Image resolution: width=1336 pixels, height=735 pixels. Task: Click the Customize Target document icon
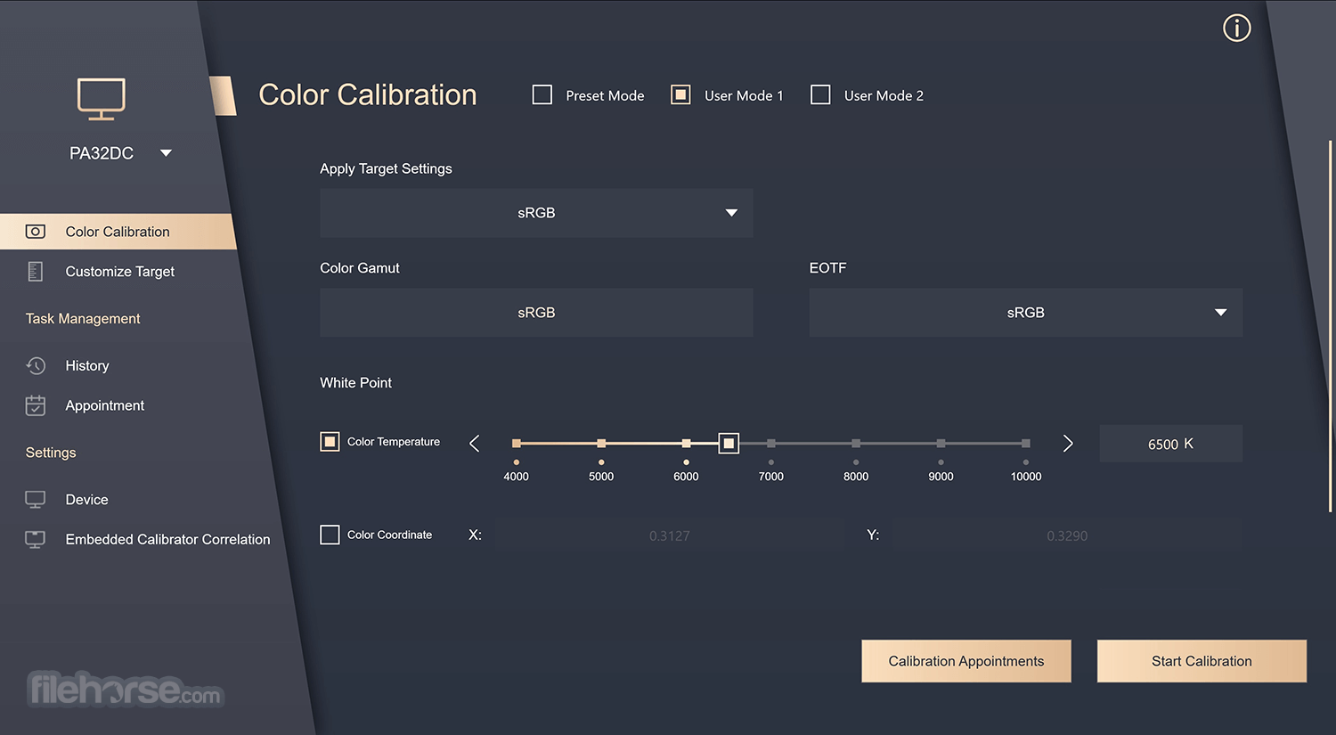coord(36,272)
